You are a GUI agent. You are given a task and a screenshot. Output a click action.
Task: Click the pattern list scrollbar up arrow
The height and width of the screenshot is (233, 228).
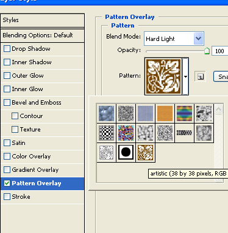[x=219, y=109]
